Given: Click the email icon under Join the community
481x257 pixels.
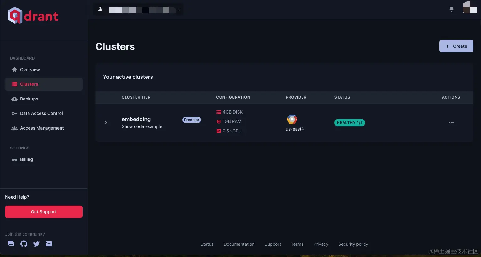Looking at the screenshot, I should 49,244.
